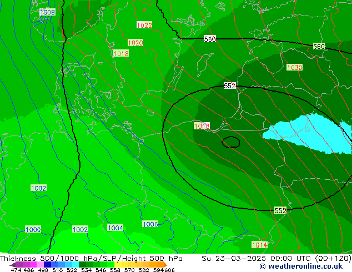Click the 552 label at the contour bottom
Screen dimensions: 352x272
(x=280, y=210)
